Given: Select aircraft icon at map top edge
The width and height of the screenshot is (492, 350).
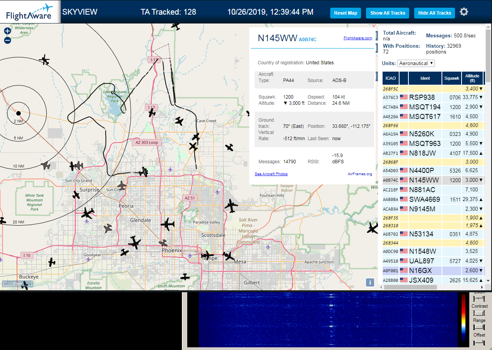Looking at the screenshot, I should click(x=176, y=26).
